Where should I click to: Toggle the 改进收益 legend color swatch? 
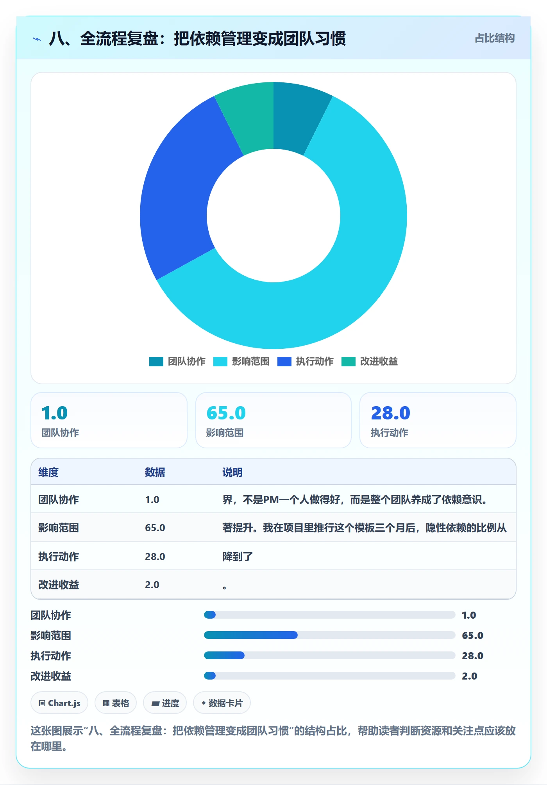[x=349, y=362]
